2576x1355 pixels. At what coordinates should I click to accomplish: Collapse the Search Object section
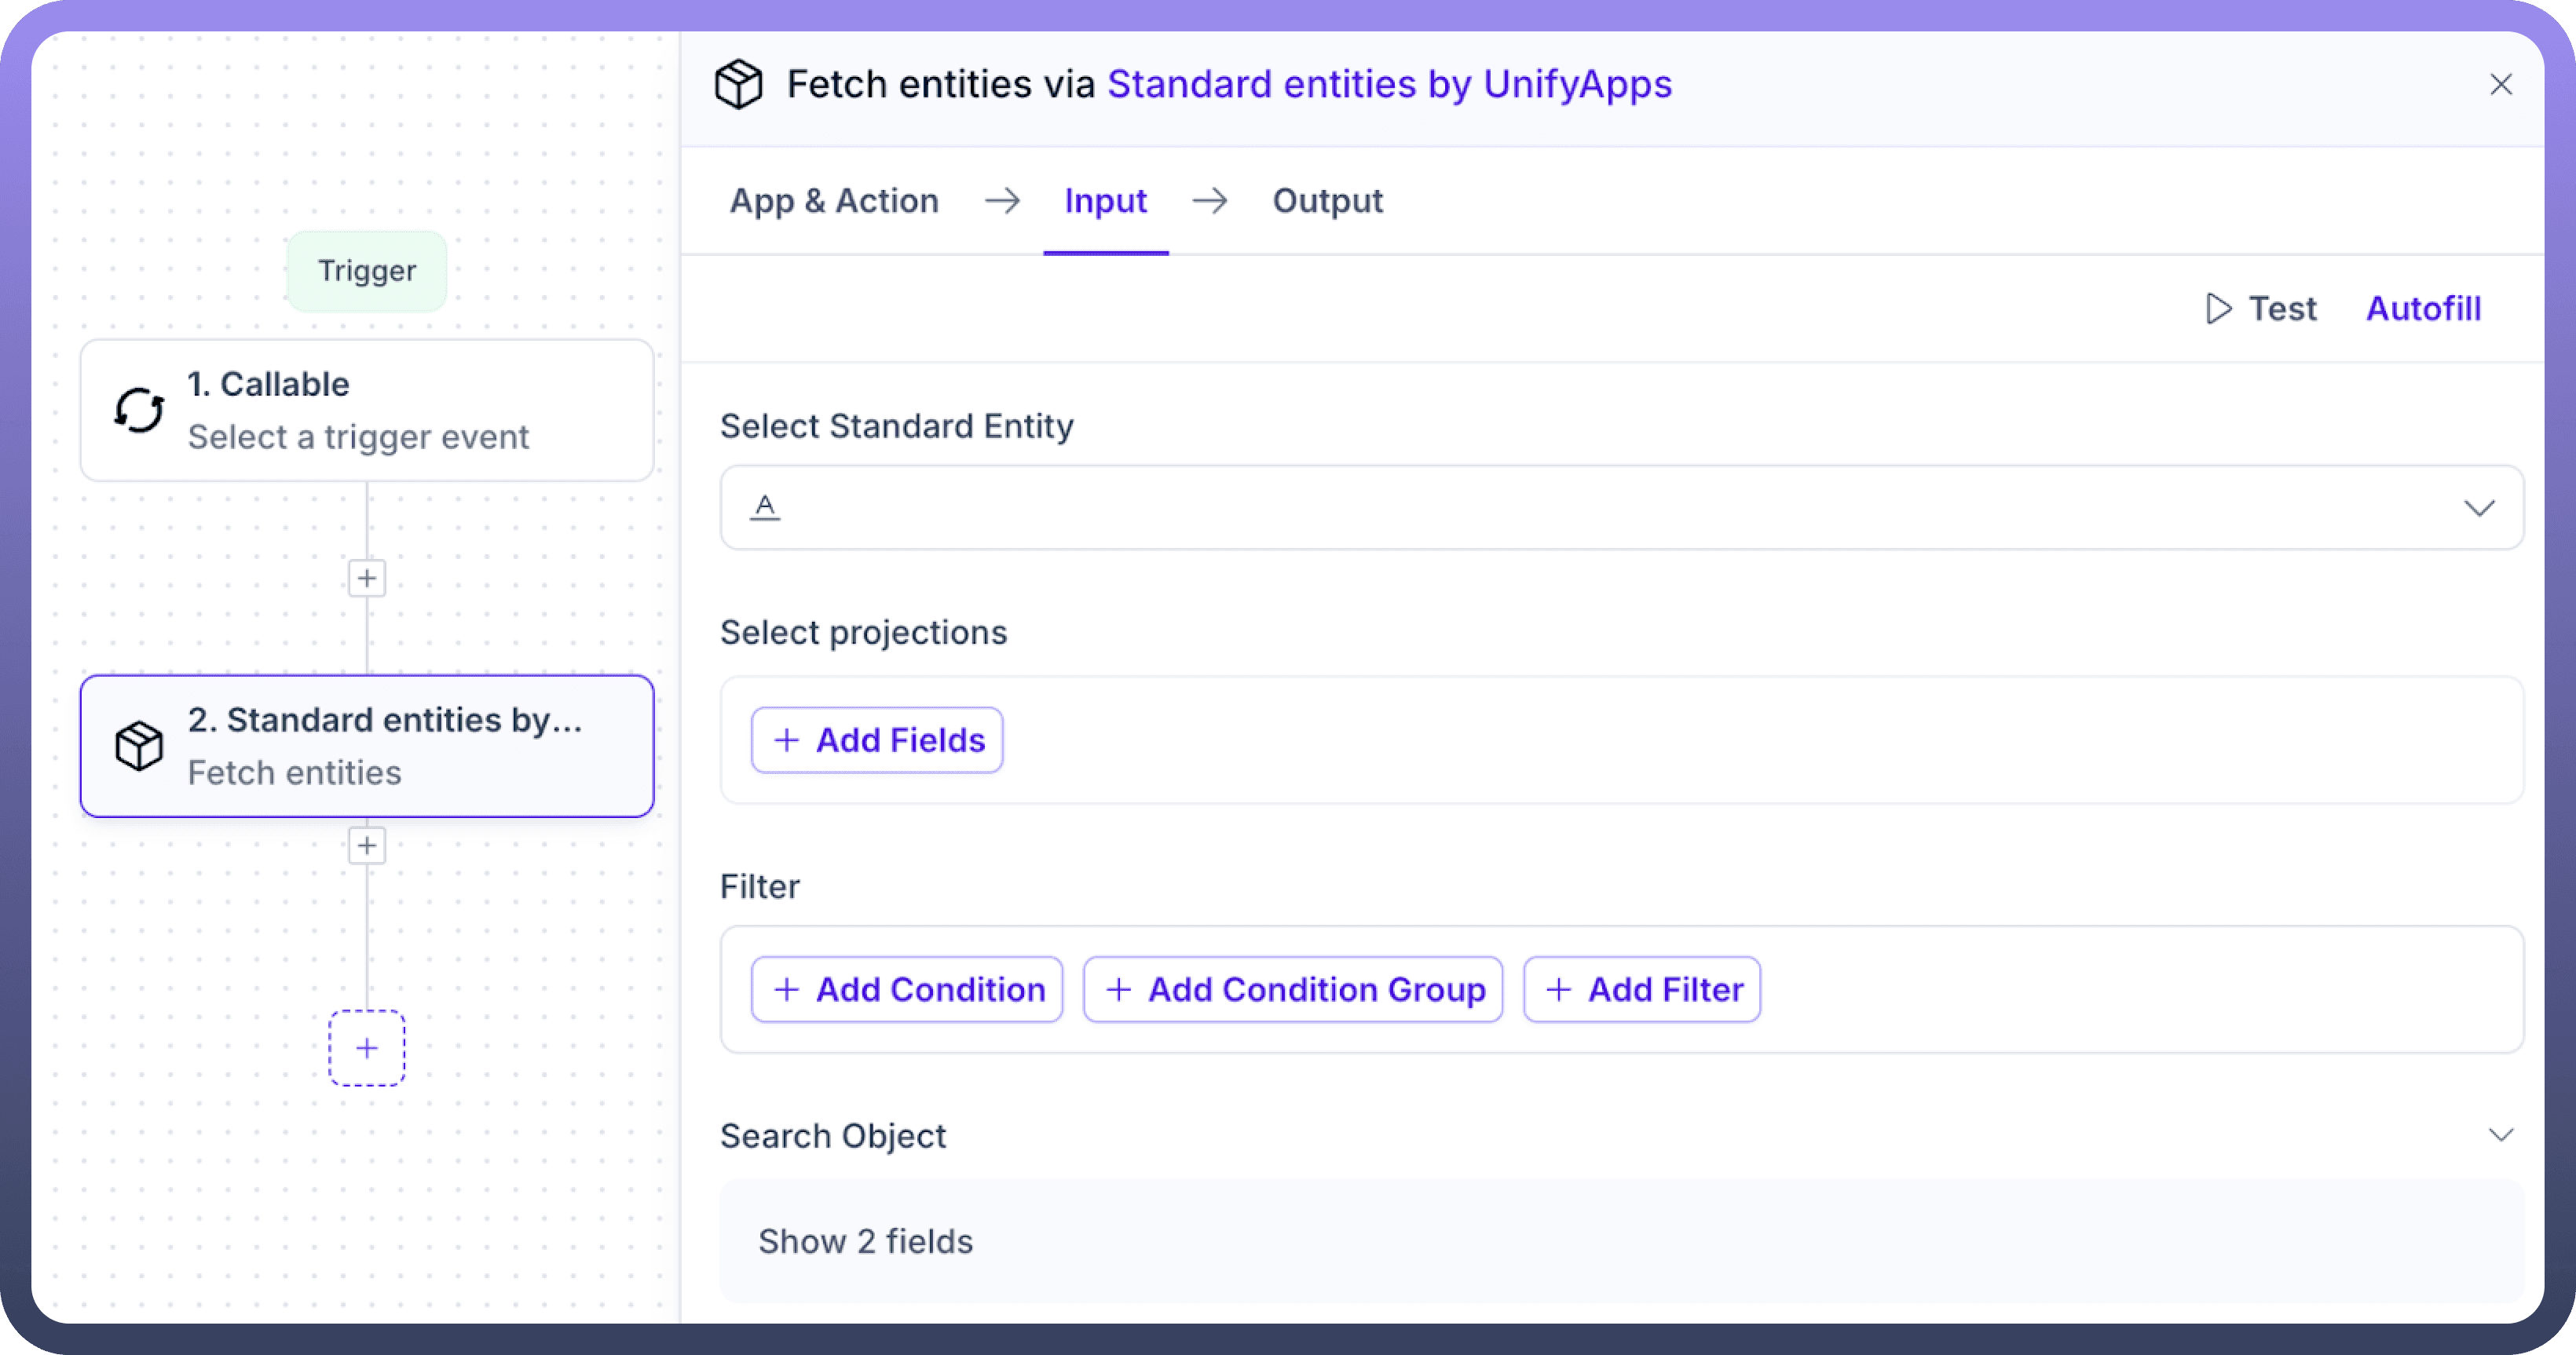tap(2500, 1134)
